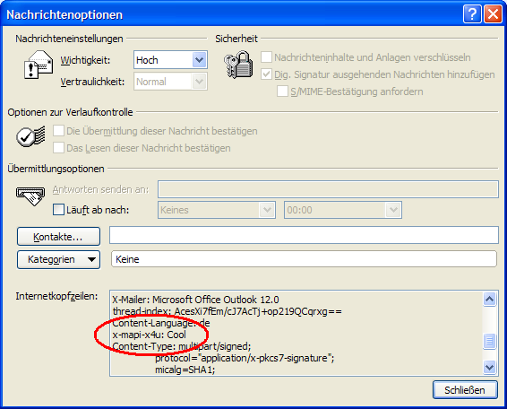This screenshot has width=507, height=409.
Task: Click the Kontakte... button
Action: (58, 237)
